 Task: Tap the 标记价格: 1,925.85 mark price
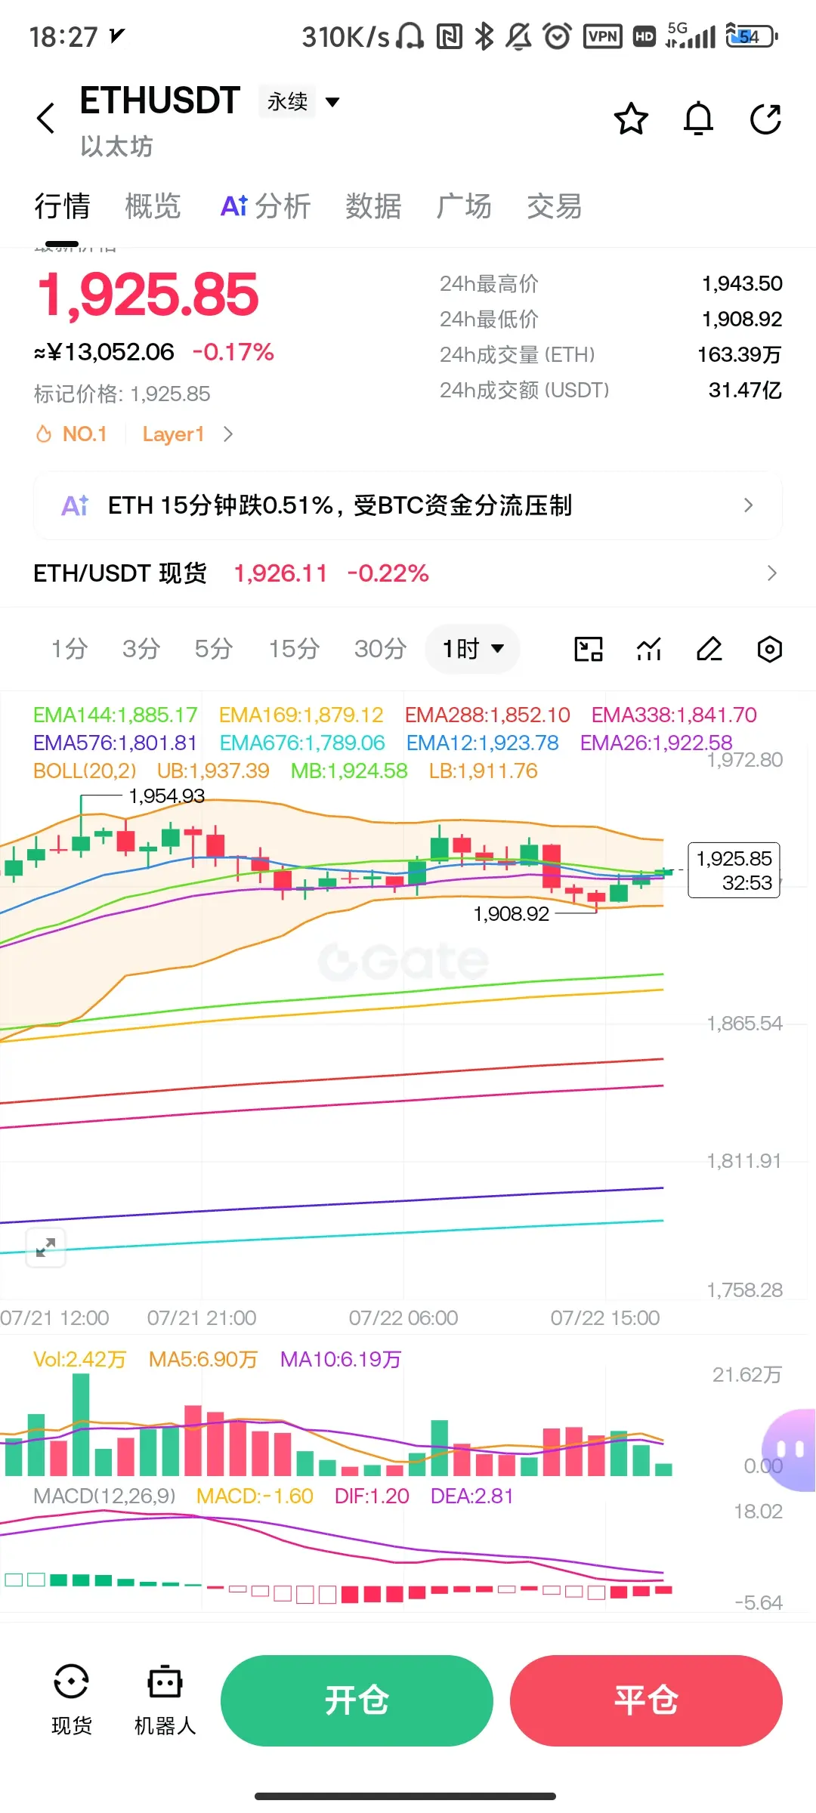pos(122,394)
